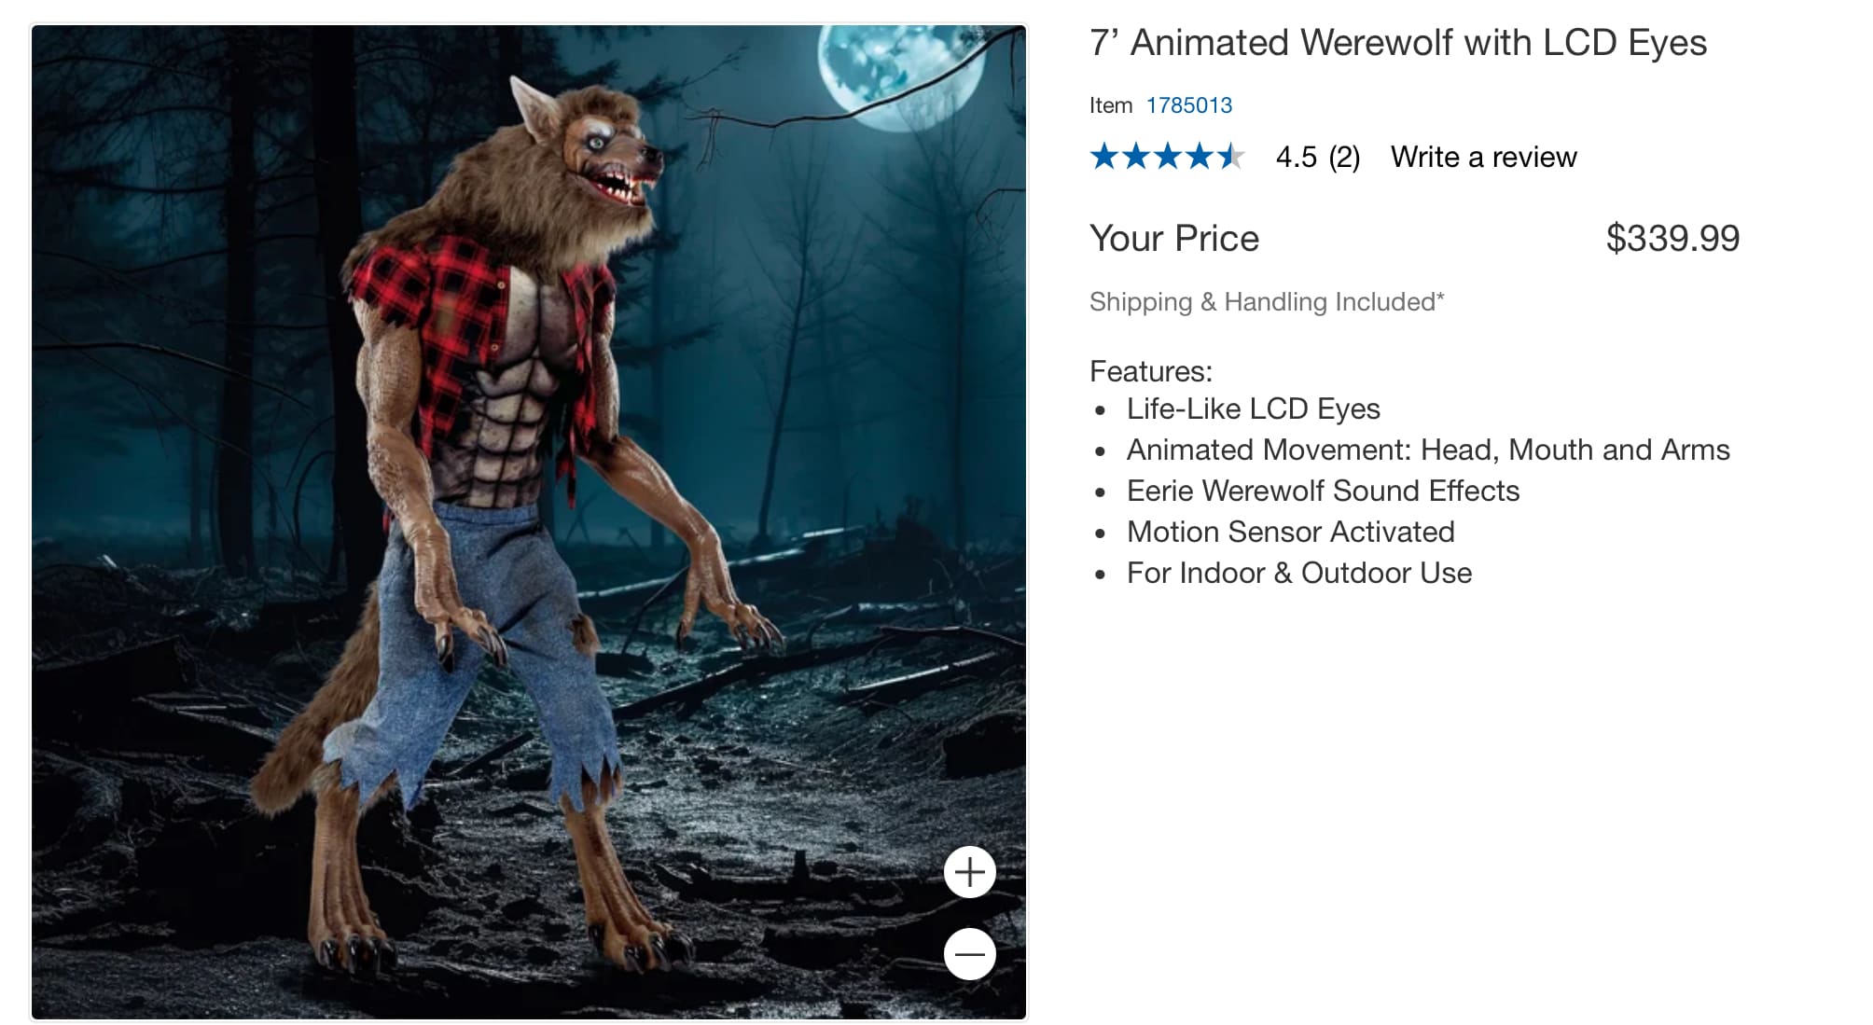
Task: Select the Life-Like LCD Eyes feature
Action: click(x=1253, y=409)
